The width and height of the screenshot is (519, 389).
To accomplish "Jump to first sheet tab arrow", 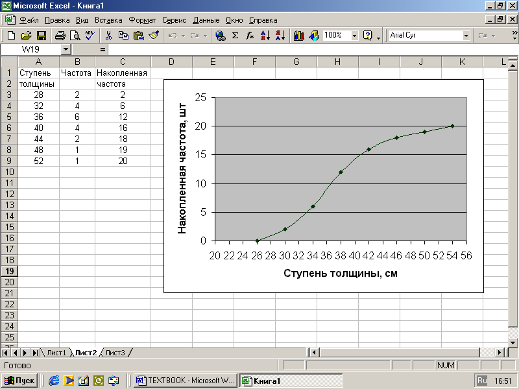I will click(x=5, y=353).
